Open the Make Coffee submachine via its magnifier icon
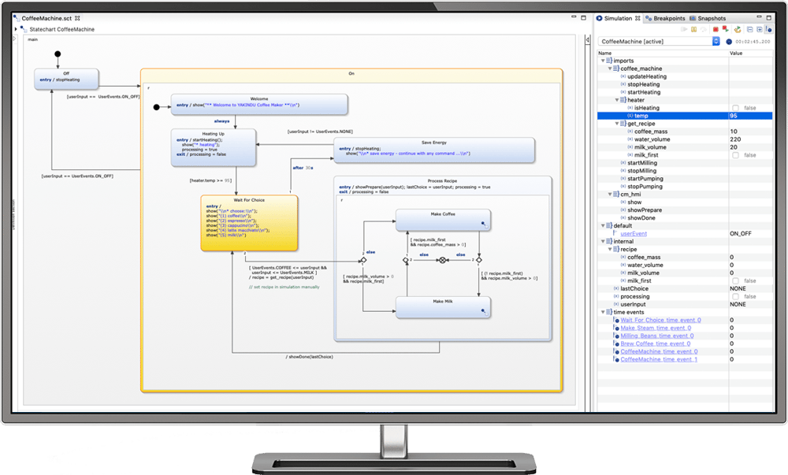Viewport: 788px width, 475px height. coord(483,223)
